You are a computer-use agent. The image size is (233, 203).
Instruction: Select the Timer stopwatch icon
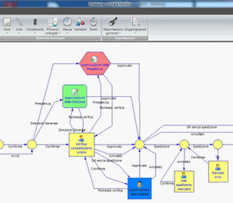tap(93, 22)
